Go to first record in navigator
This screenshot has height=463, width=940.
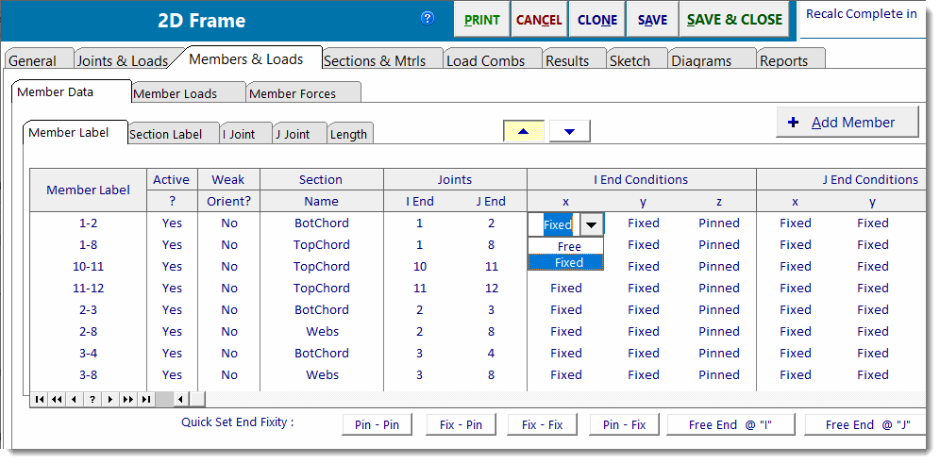(x=40, y=400)
